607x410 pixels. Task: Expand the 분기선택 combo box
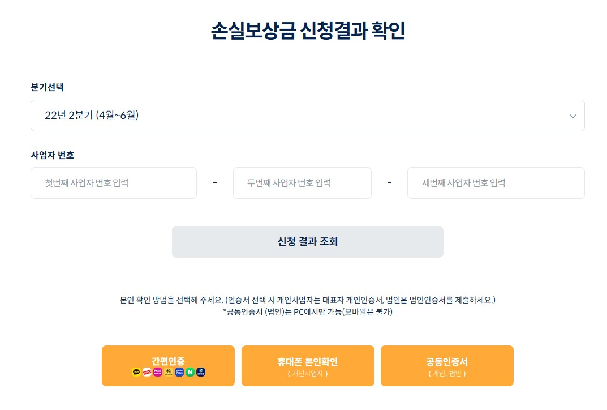307,115
